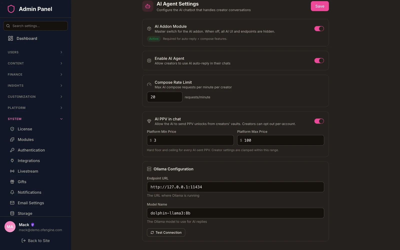The height and width of the screenshot is (250, 400).
Task: Click the Authentication key icon
Action: click(12, 150)
